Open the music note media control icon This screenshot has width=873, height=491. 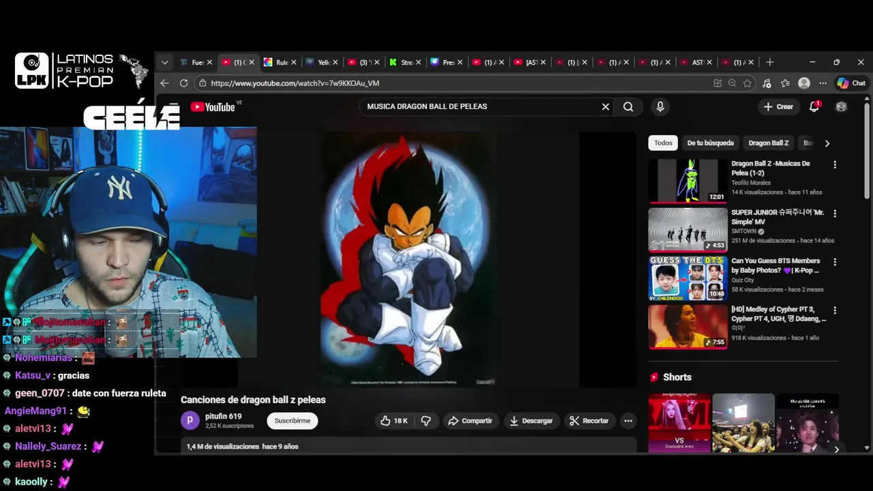(x=767, y=83)
